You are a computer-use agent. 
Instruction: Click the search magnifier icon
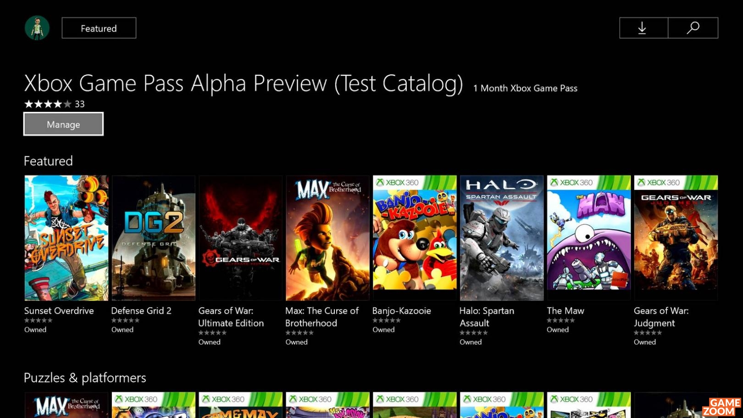693,28
